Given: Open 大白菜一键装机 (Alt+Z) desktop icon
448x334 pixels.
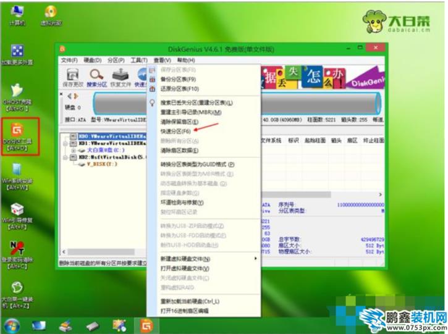Looking at the screenshot, I should (17, 295).
